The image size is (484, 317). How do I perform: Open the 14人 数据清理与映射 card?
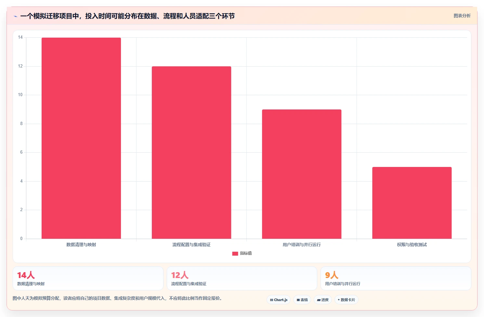88,278
